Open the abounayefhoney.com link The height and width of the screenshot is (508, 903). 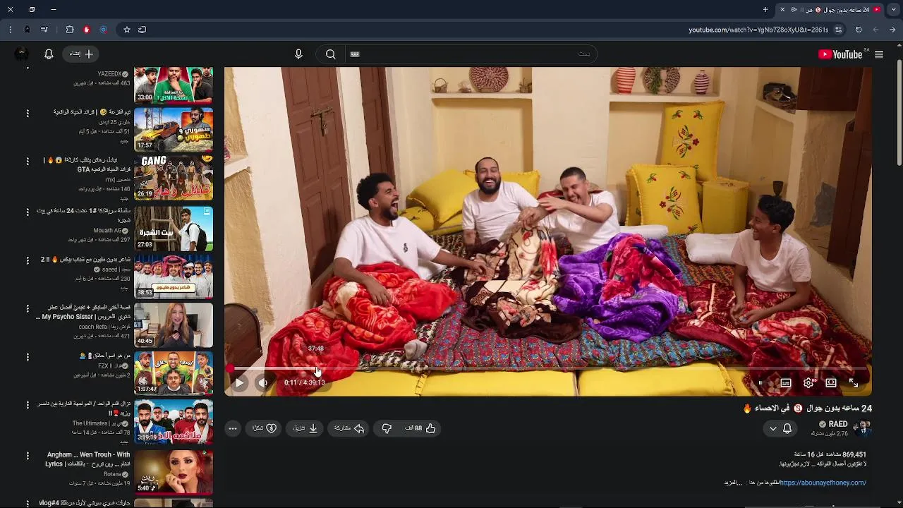point(823,483)
